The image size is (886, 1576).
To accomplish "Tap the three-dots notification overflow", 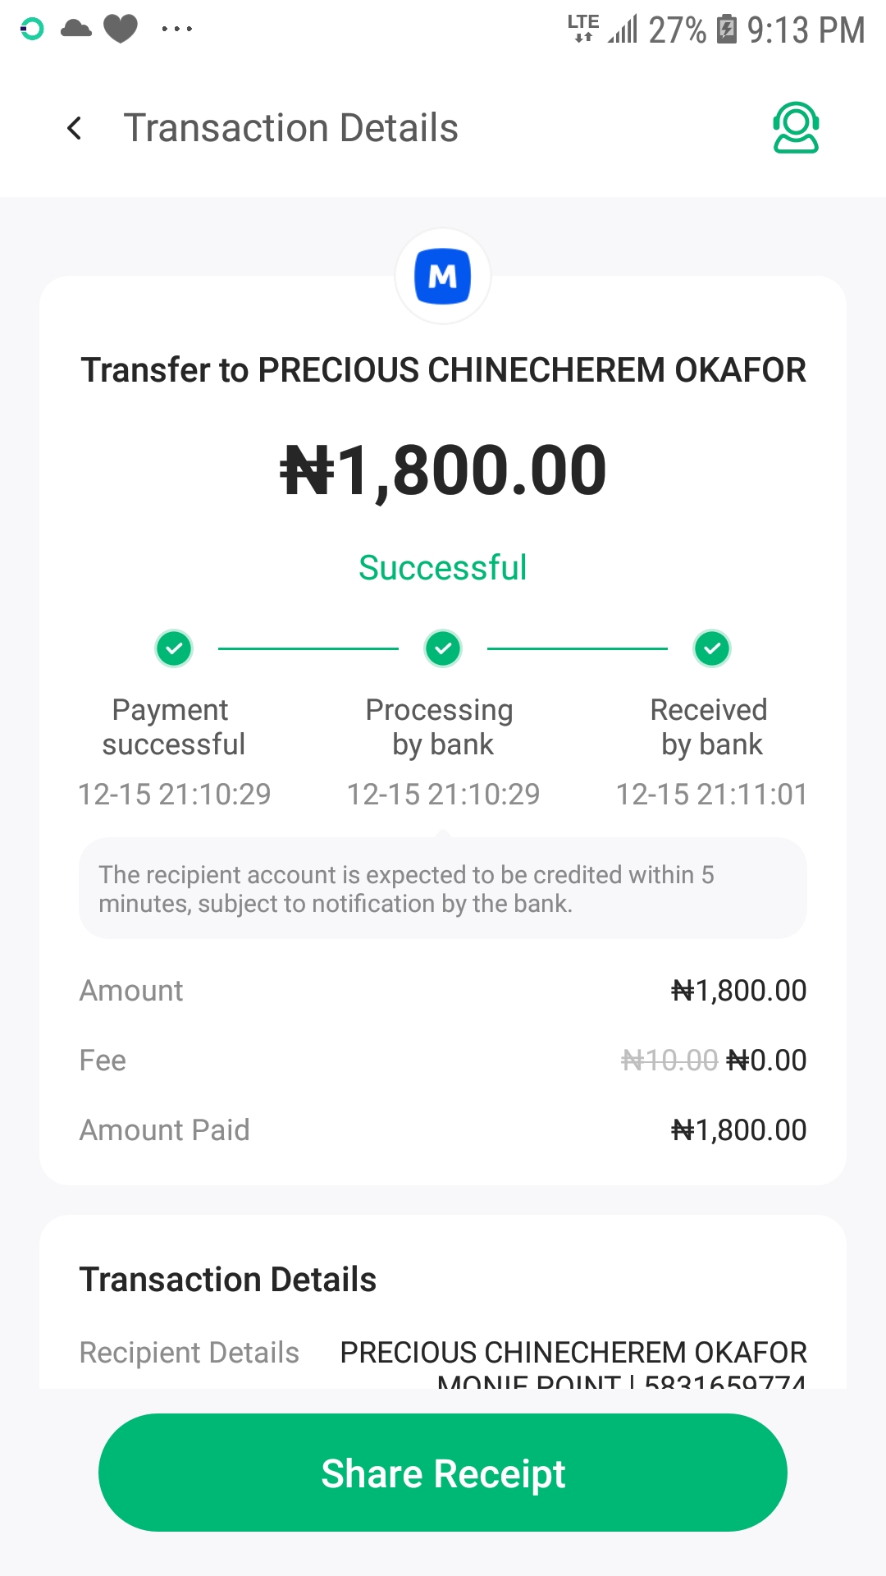I will 177,30.
